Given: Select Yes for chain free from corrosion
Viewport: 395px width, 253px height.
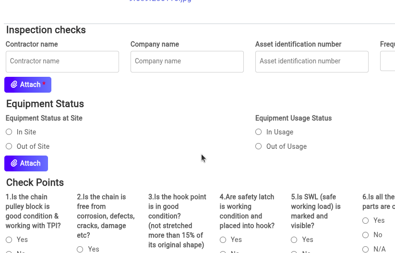Looking at the screenshot, I should [80, 249].
